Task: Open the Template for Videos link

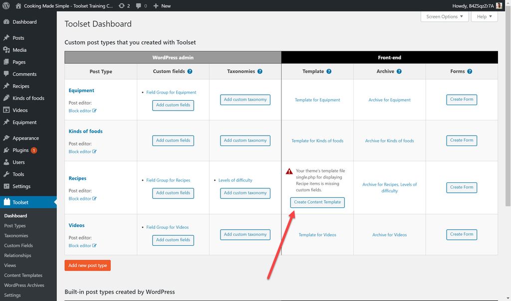Action: coord(317,235)
